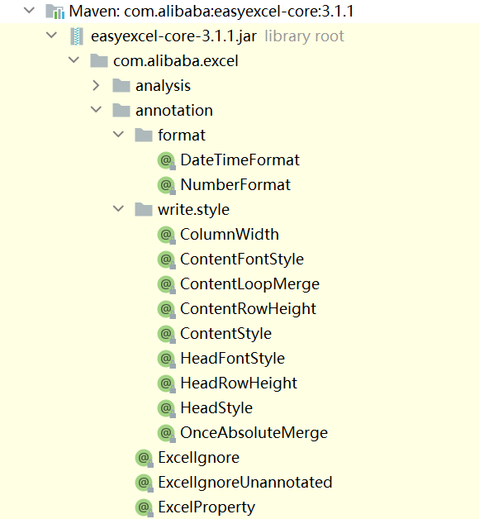The image size is (479, 519).
Task: Click the Maven library icon for easyexcel-core
Action: click(55, 12)
